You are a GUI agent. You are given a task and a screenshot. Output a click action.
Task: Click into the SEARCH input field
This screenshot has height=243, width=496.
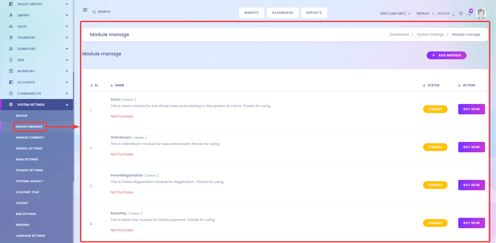(x=140, y=12)
